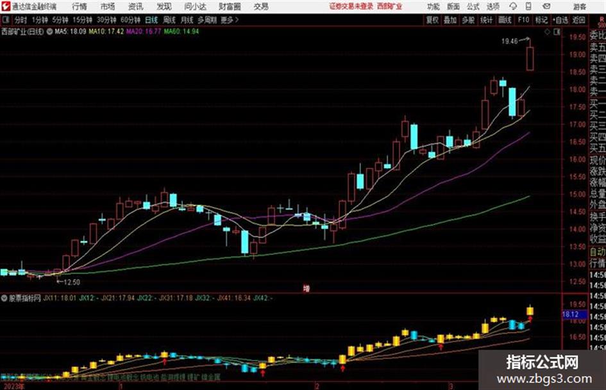Click the 统计 statistics button
The width and height of the screenshot is (606, 390).
click(486, 20)
